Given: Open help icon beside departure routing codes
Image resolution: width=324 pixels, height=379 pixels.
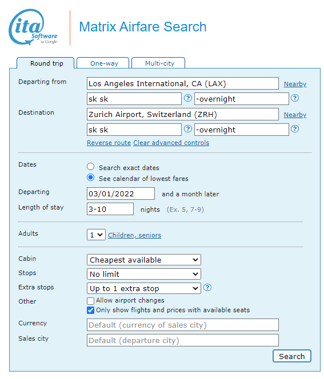Looking at the screenshot, I should [188, 98].
